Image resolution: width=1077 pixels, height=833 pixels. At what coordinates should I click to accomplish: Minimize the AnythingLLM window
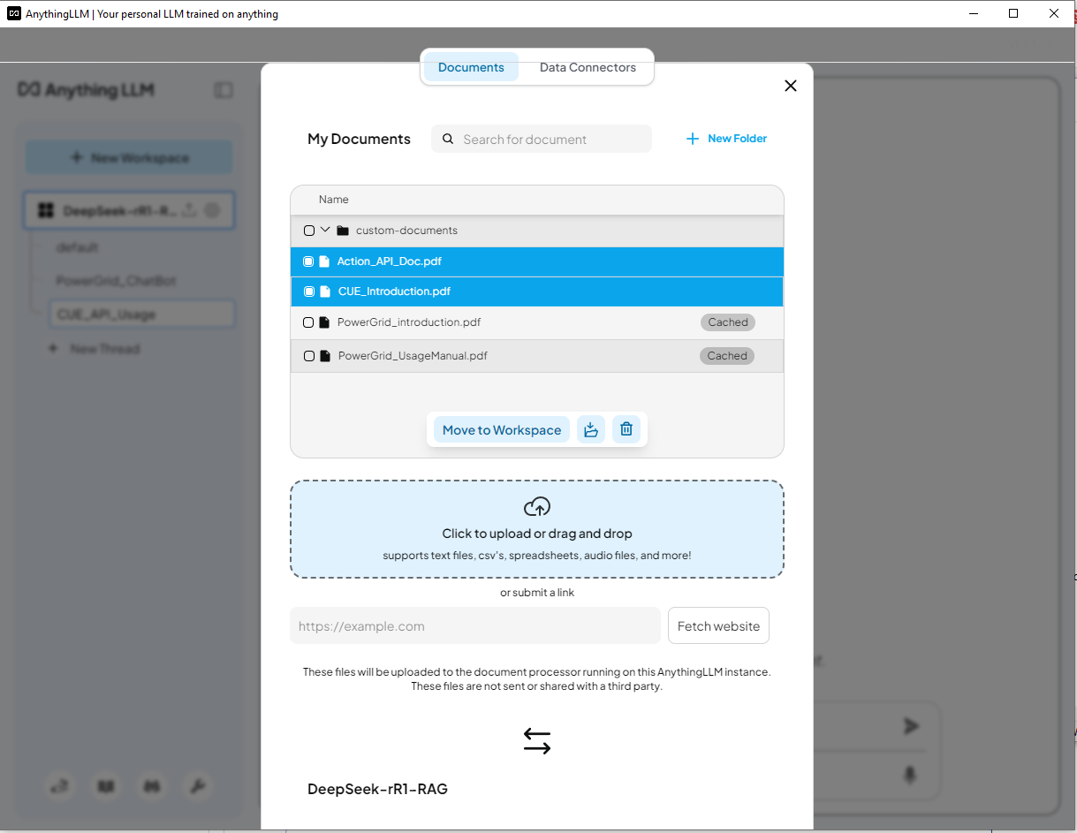pos(974,13)
